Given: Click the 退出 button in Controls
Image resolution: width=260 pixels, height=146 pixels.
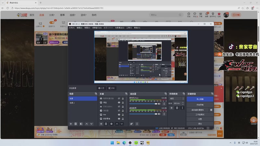Looking at the screenshot, I should pos(200,124).
